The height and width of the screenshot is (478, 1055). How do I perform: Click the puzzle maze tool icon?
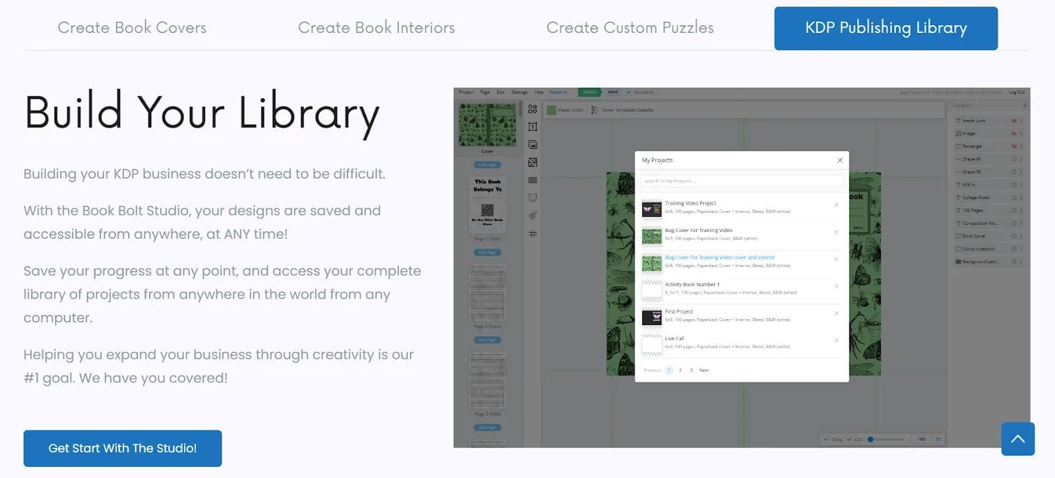(x=533, y=162)
